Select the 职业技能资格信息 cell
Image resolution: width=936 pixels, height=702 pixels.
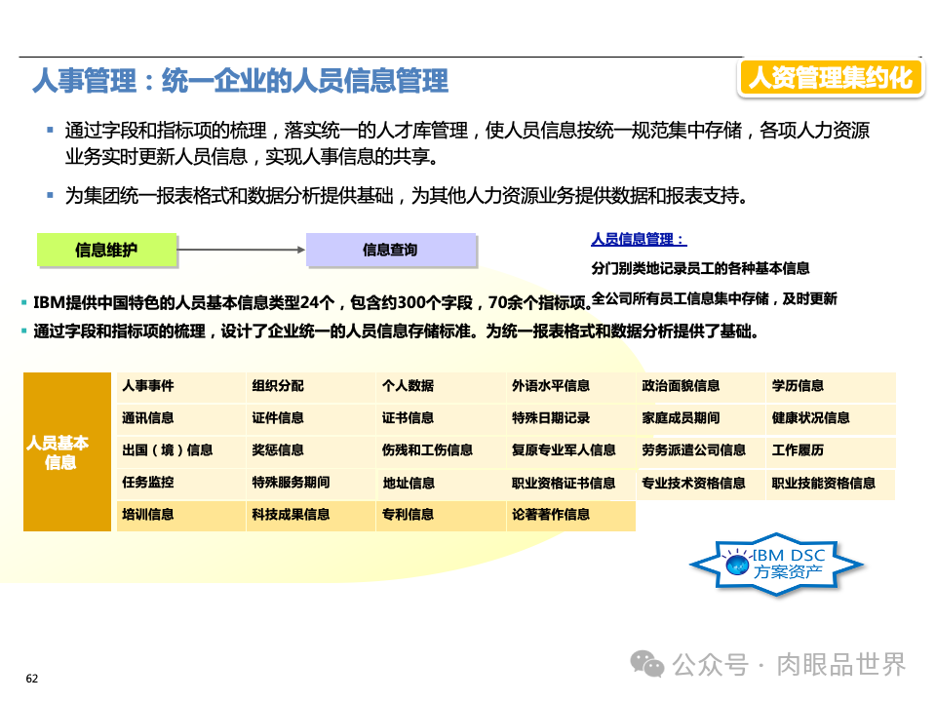coord(831,484)
